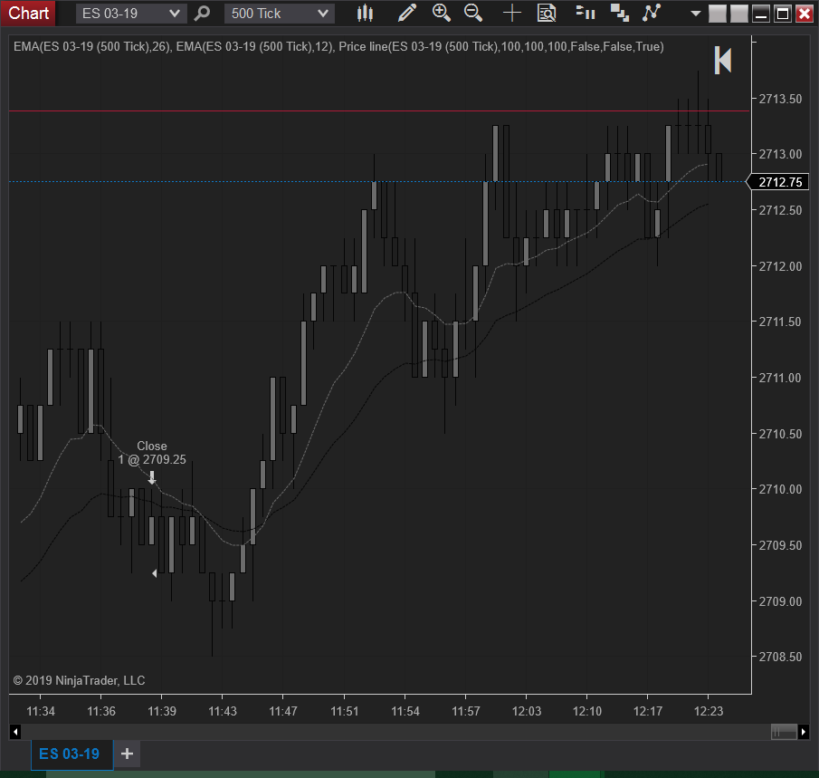Click the small left-pointing triangle marker
Viewport: 819px width, 778px height.
pyautogui.click(x=155, y=573)
